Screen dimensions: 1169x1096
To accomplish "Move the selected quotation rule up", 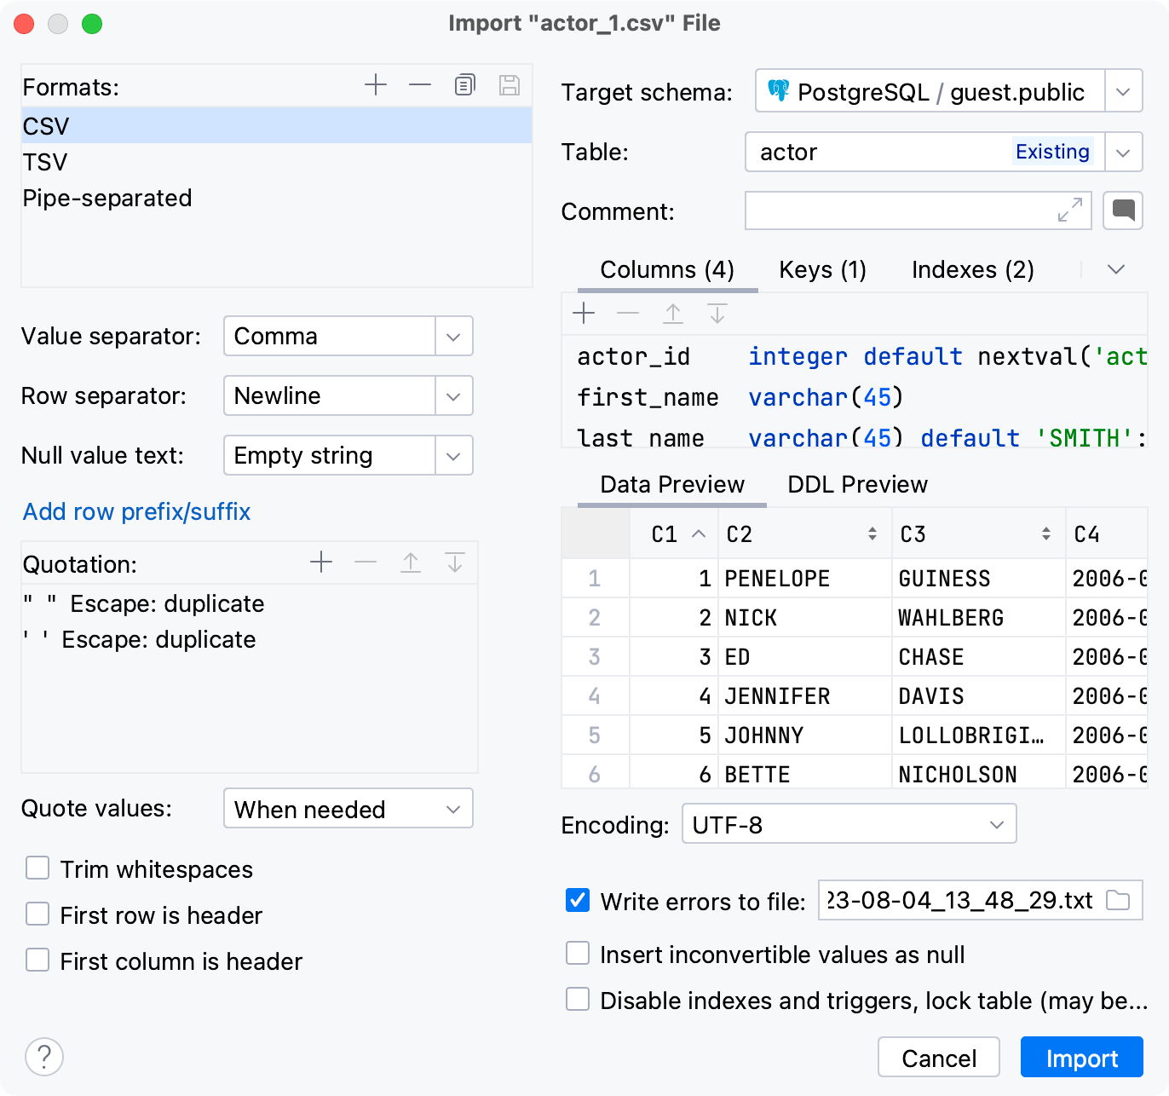I will coord(411,562).
